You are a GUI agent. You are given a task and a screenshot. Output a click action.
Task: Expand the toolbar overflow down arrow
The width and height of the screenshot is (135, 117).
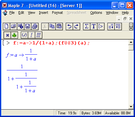coord(131,28)
